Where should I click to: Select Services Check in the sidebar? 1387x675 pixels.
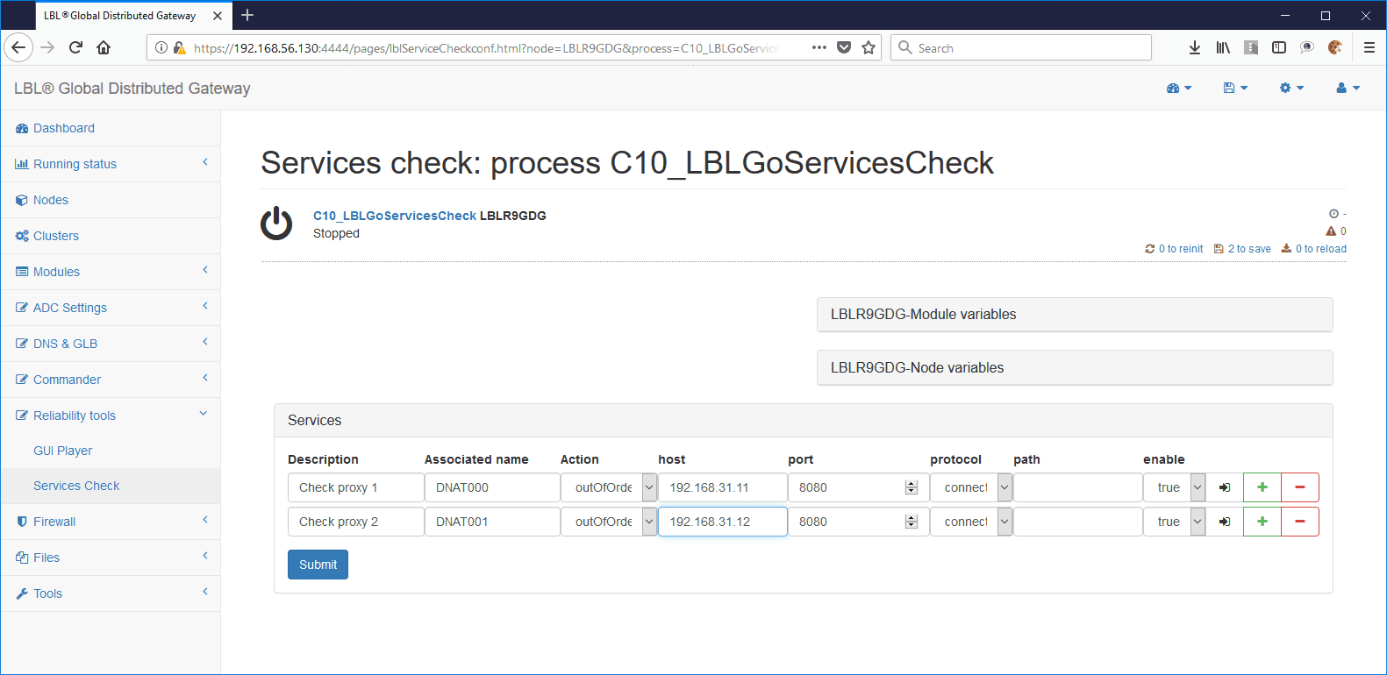coord(111,486)
